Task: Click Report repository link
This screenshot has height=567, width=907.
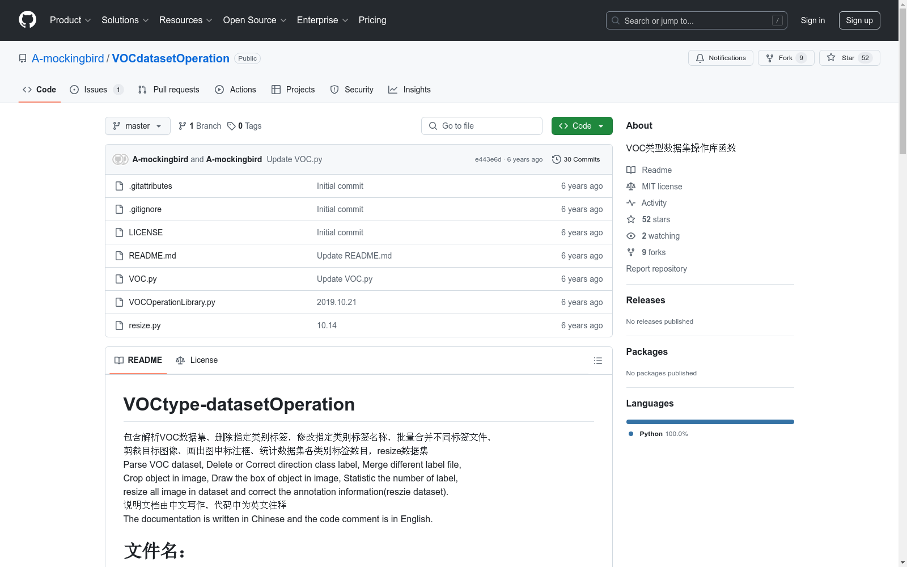Action: click(x=656, y=269)
